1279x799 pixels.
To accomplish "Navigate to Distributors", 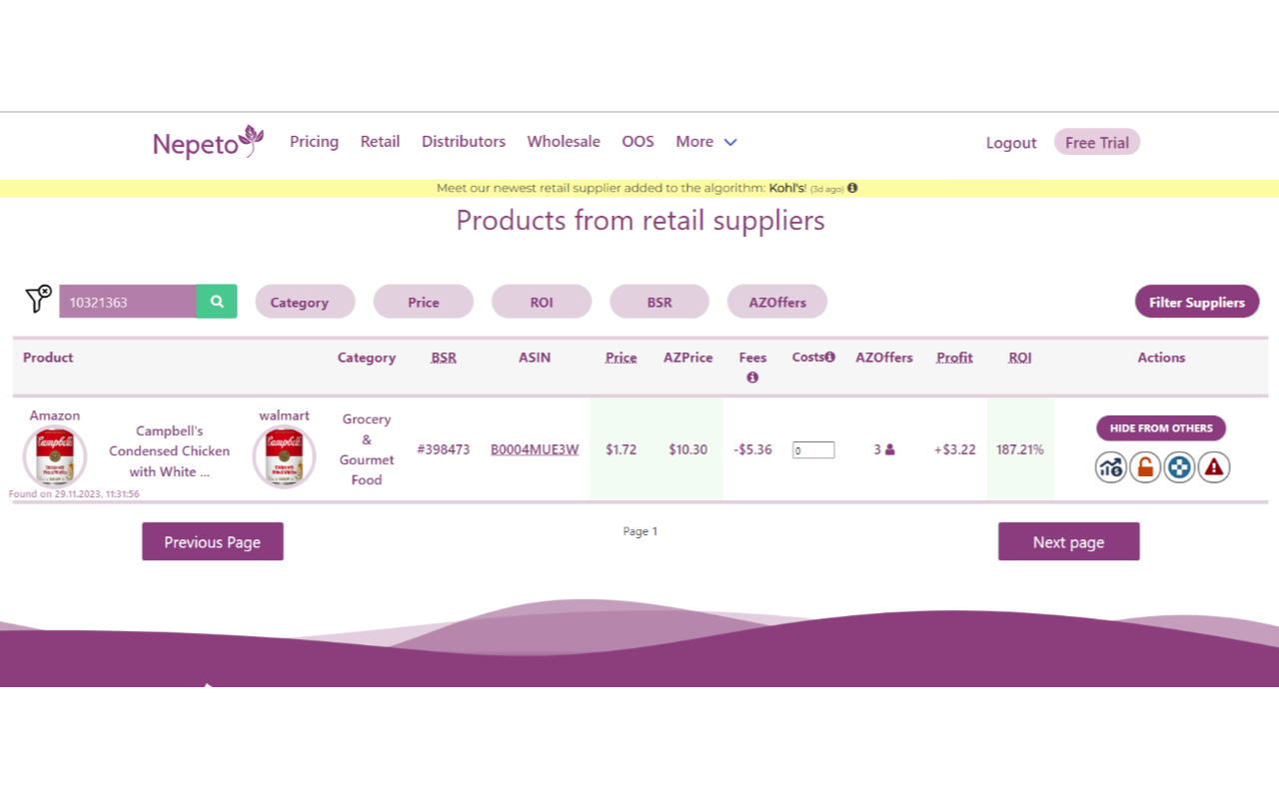I will [464, 142].
